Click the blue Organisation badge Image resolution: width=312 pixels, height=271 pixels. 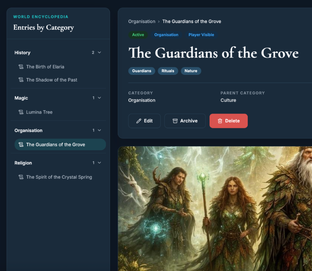coord(166,35)
